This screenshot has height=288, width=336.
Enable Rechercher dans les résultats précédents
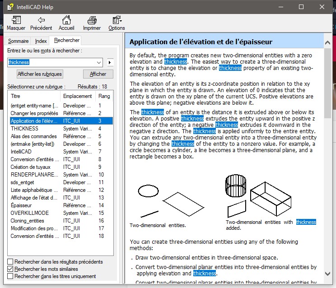click(x=10, y=262)
